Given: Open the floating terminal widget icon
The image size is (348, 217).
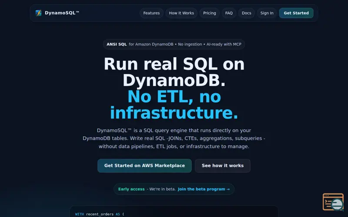Looking at the screenshot, I should (x=333, y=202).
